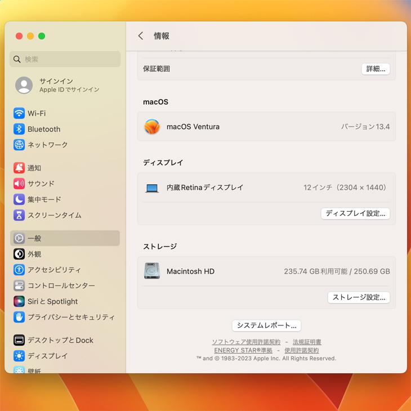Click the Macintosh HD name text
This screenshot has width=411, height=411.
(x=190, y=271)
